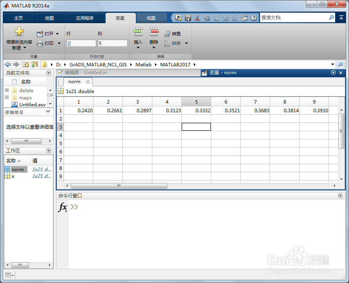Click the Undo arrow icon
This screenshot has height=283, width=349.
(x=226, y=18)
